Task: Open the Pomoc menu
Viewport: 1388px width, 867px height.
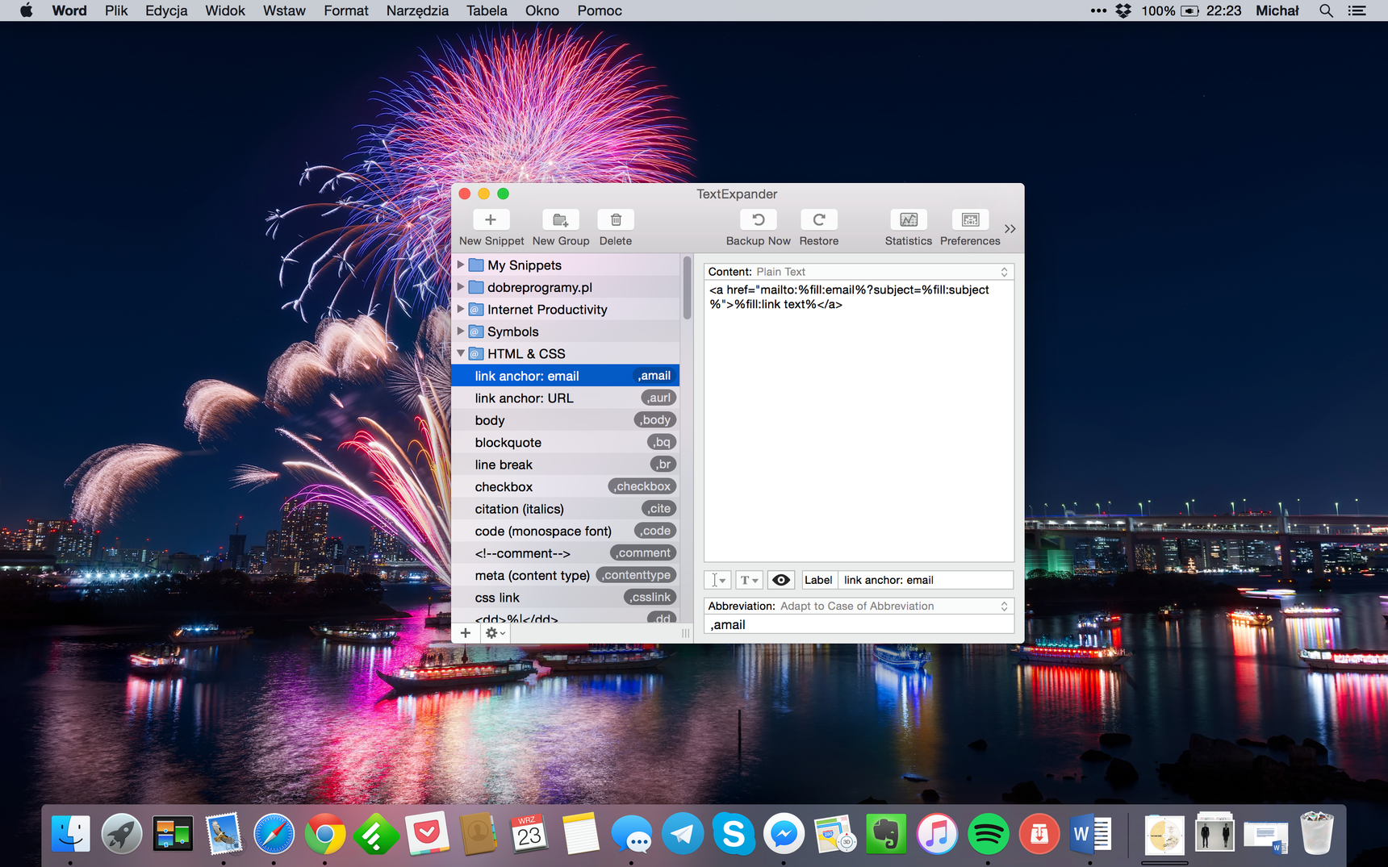Action: (600, 10)
